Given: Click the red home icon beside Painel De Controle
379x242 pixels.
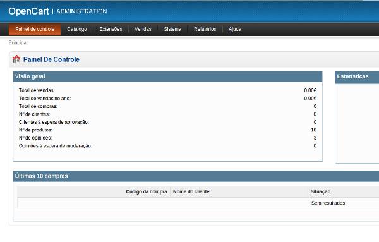Looking at the screenshot, I should pyautogui.click(x=16, y=59).
